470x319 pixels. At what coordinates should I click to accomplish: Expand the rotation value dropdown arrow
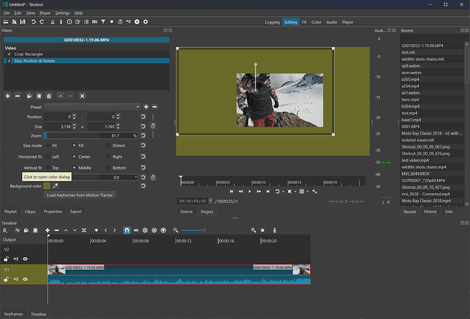pos(137,177)
